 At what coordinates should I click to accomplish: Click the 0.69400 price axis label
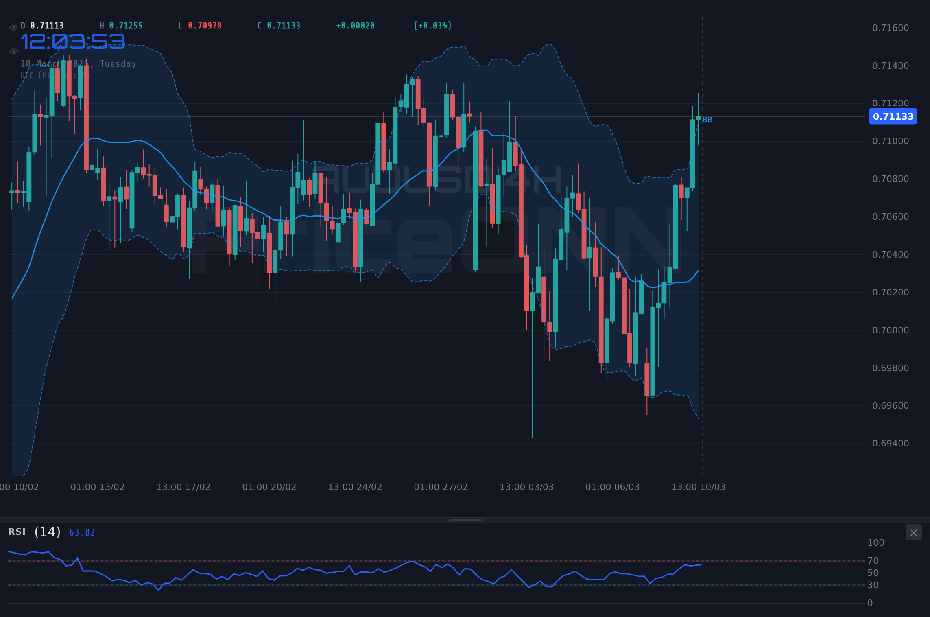pyautogui.click(x=891, y=444)
